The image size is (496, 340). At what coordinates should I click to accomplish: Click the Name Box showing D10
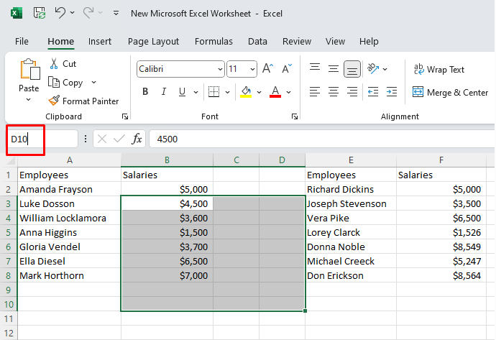[x=26, y=139]
